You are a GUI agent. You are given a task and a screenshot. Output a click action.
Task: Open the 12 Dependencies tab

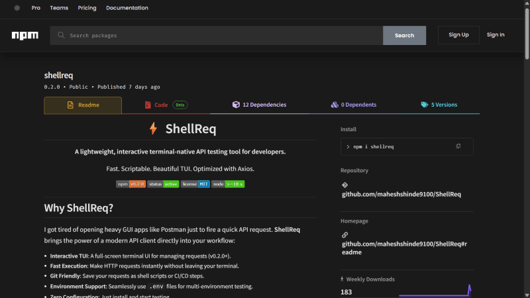(259, 105)
